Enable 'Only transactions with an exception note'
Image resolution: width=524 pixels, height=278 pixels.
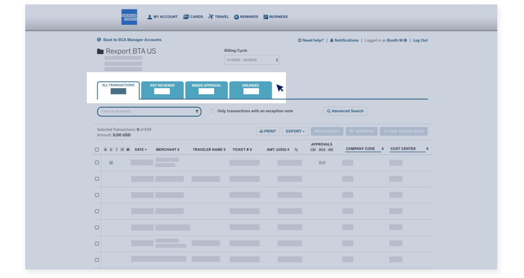[x=211, y=111]
